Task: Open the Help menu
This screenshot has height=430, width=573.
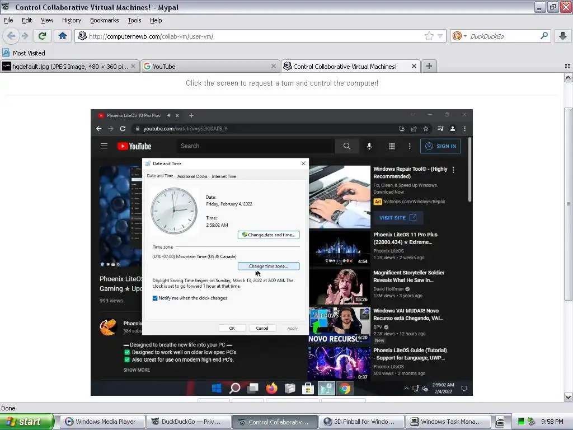Action: [156, 20]
